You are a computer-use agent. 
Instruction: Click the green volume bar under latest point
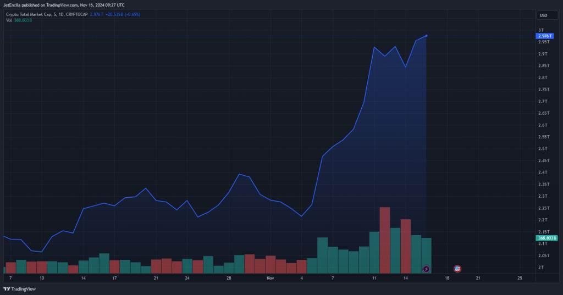[426, 255]
